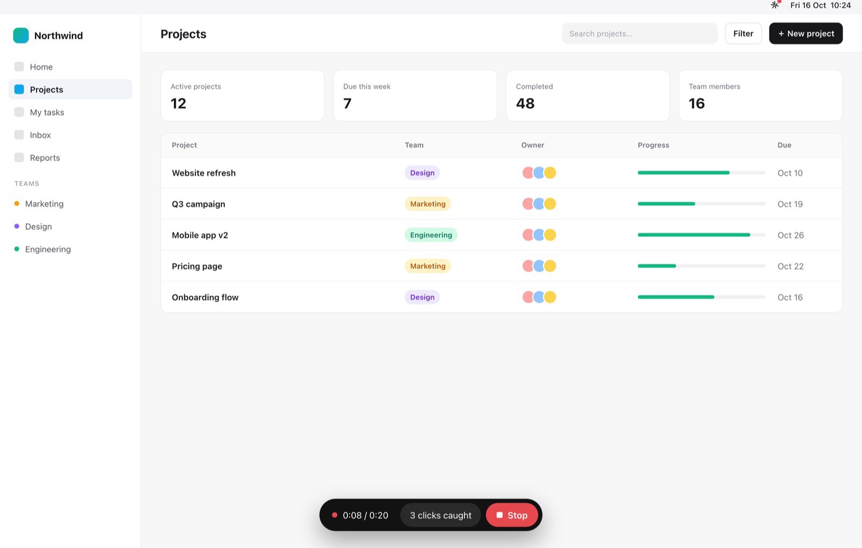Click the "Progress" column header
The width and height of the screenshot is (862, 548).
tap(654, 145)
